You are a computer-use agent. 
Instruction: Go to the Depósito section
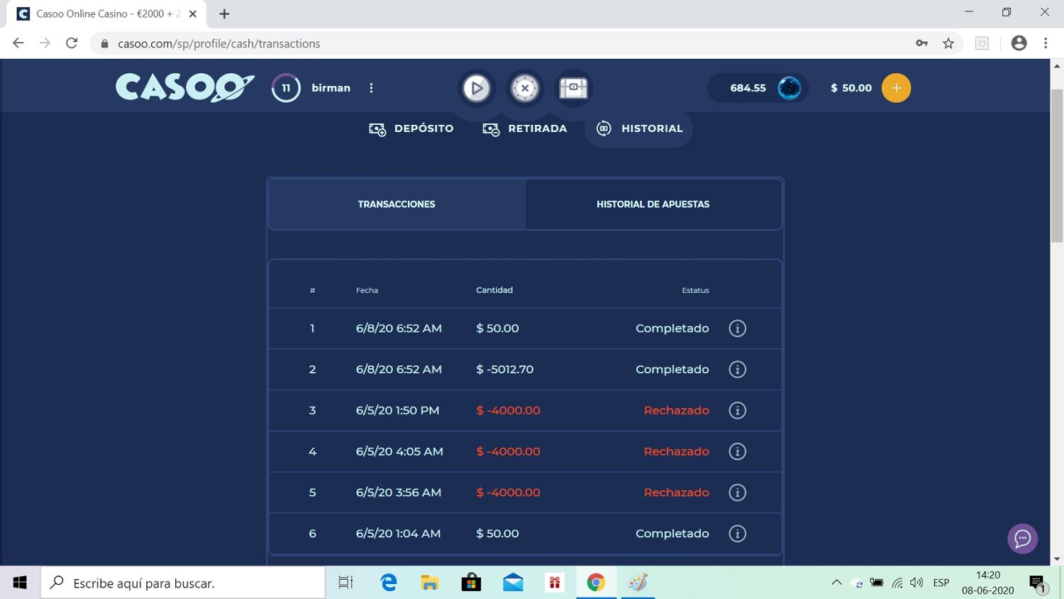(x=411, y=128)
